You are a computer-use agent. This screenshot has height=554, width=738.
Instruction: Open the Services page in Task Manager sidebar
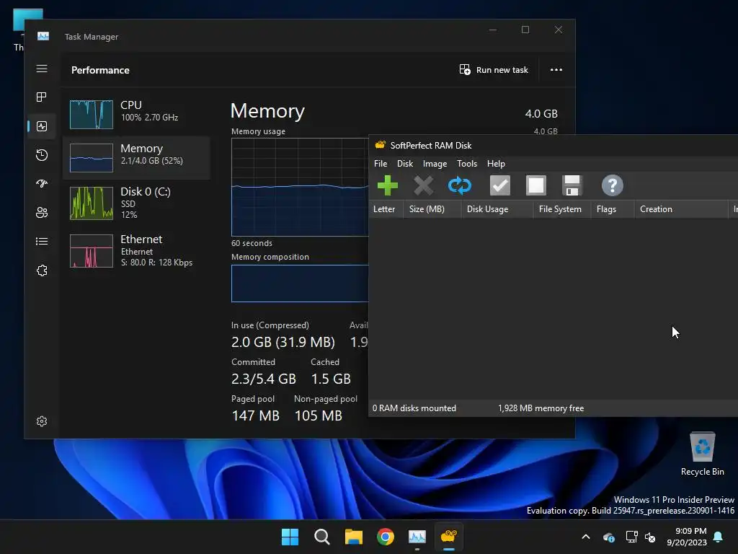(42, 271)
